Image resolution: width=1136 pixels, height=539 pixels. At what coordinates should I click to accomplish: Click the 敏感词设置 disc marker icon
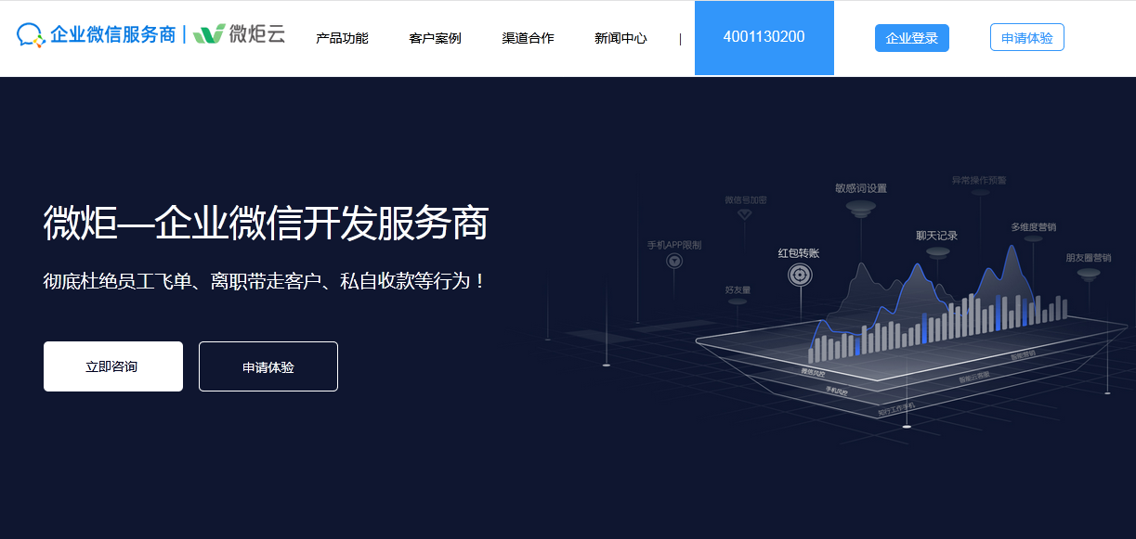pyautogui.click(x=860, y=207)
